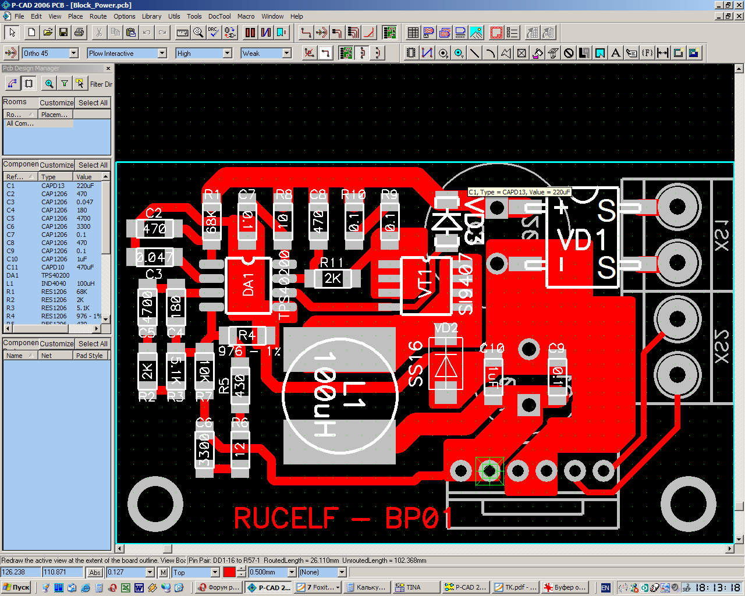Expand the Weak dropdown
The height and width of the screenshot is (596, 745).
point(286,53)
